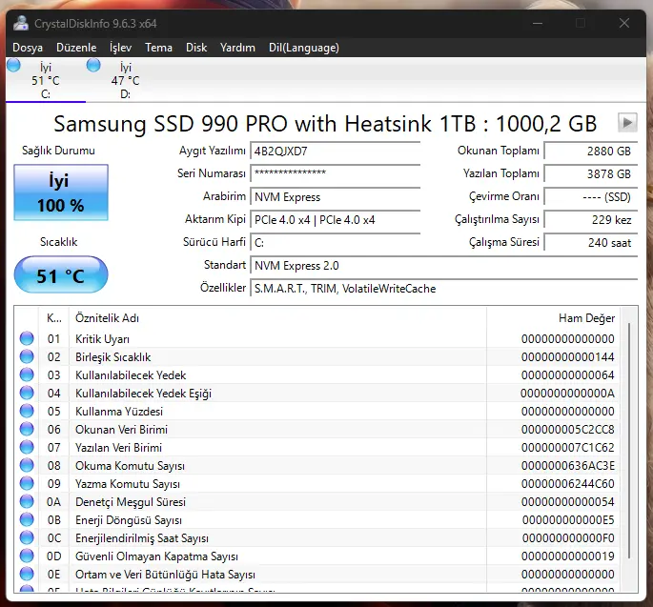
Task: Select the Okuma Komutu Sayısı attribute name
Action: point(130,466)
